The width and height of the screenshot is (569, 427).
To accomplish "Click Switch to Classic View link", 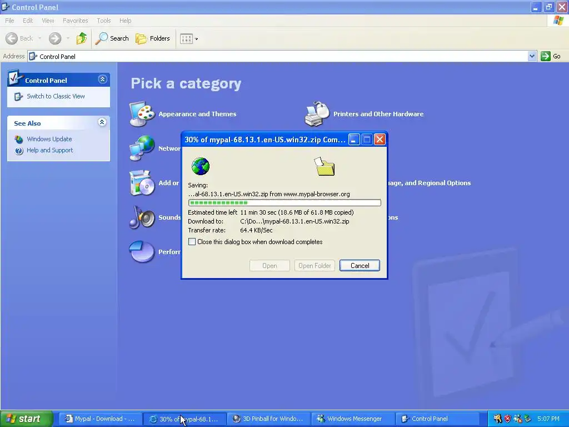I will click(56, 96).
